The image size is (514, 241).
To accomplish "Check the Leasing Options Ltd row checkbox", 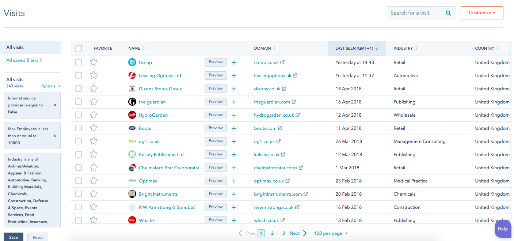I will pos(79,75).
